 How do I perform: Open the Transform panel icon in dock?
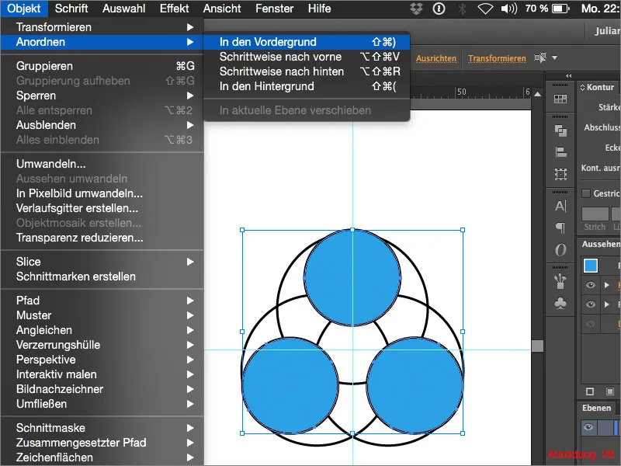[x=560, y=173]
